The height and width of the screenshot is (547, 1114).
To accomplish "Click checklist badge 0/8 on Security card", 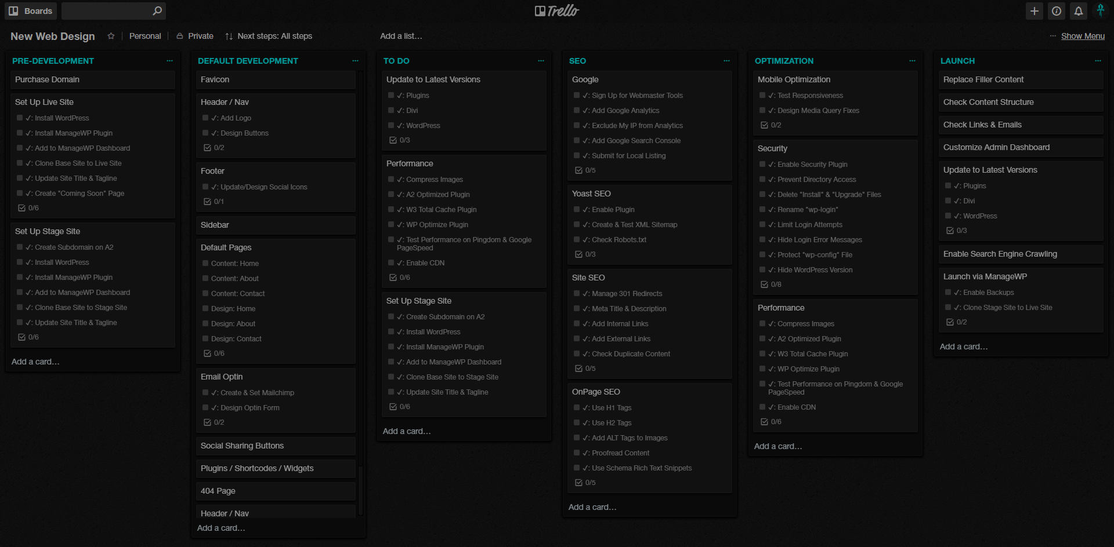I will [771, 285].
